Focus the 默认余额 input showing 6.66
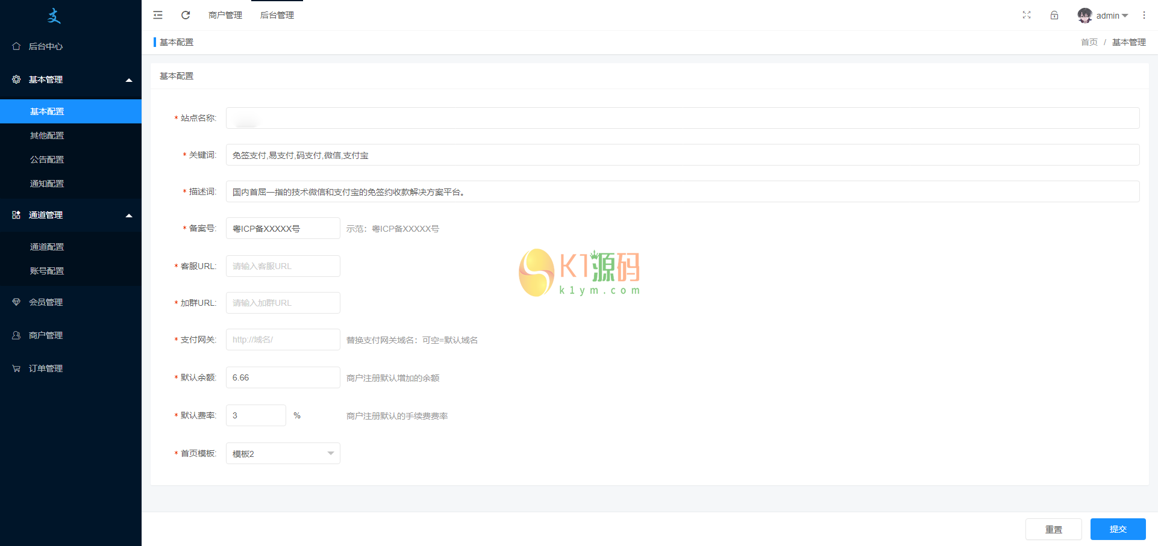This screenshot has height=546, width=1158. pyautogui.click(x=283, y=377)
